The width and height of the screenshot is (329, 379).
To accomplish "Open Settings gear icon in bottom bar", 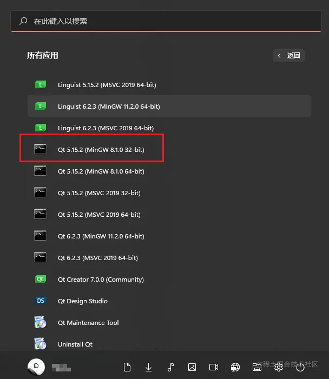I will 279,367.
